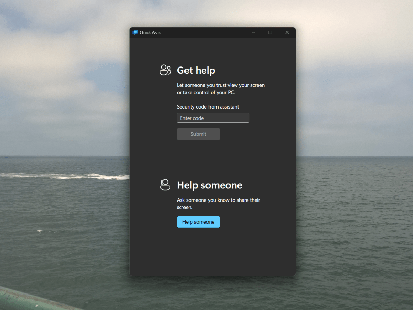Minimize the Quick Assist window

[x=254, y=32]
